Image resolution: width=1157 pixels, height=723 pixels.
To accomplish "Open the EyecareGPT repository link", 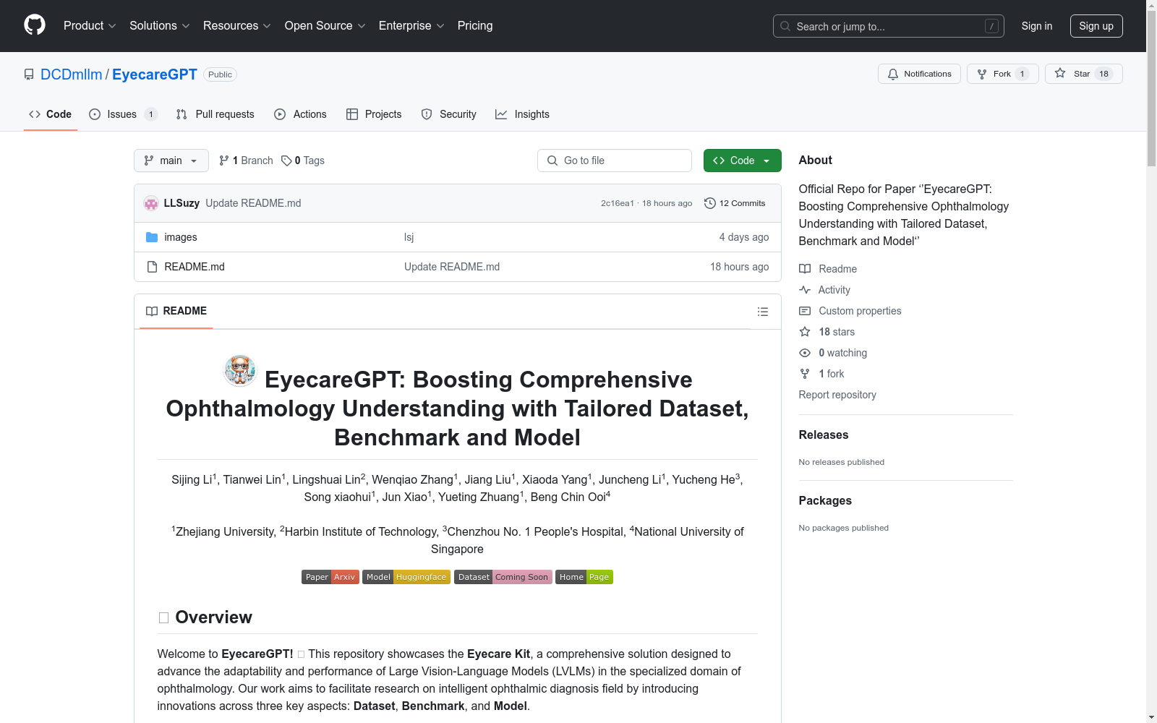I will point(155,74).
